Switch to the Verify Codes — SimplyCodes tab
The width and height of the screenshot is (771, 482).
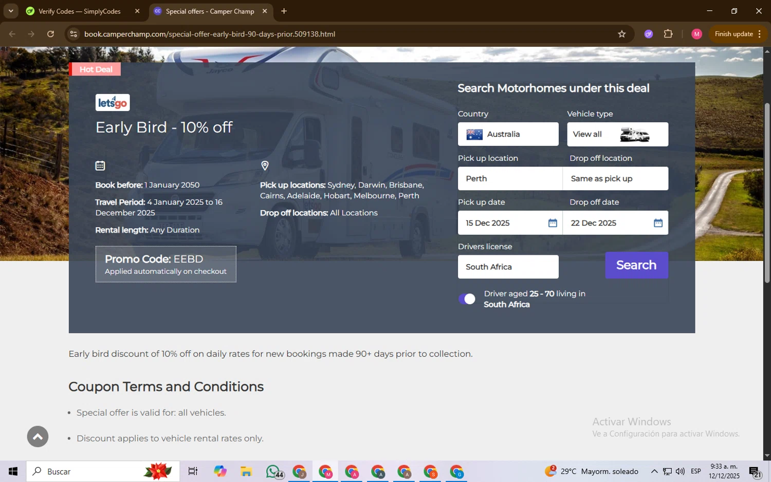[x=80, y=11]
